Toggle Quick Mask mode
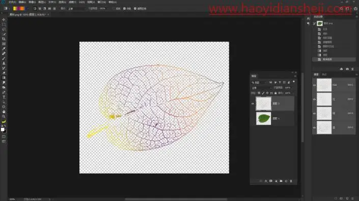This screenshot has height=201, width=359. [4, 137]
